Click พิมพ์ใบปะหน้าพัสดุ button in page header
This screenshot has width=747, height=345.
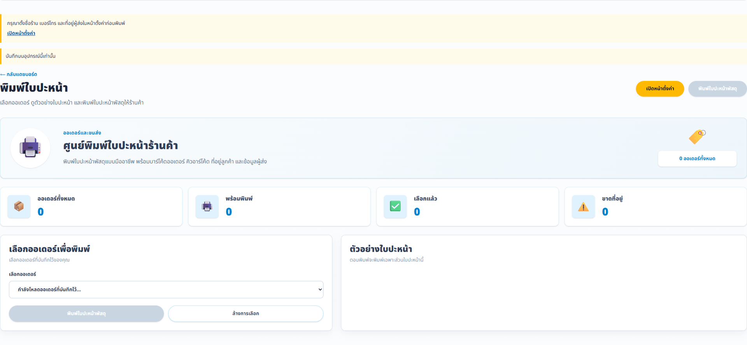click(x=717, y=89)
